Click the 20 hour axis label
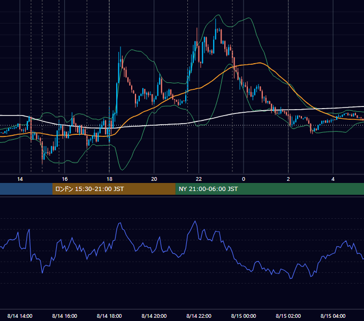The width and height of the screenshot is (364, 321). pos(154,179)
